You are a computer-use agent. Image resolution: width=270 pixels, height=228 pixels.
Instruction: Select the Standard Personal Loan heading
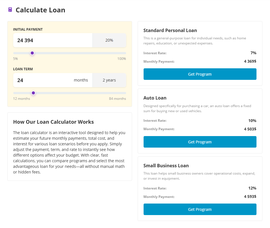point(170,30)
